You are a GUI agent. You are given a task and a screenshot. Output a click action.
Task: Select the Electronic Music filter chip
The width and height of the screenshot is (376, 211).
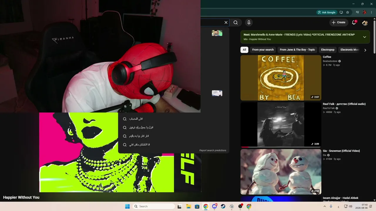point(350,50)
